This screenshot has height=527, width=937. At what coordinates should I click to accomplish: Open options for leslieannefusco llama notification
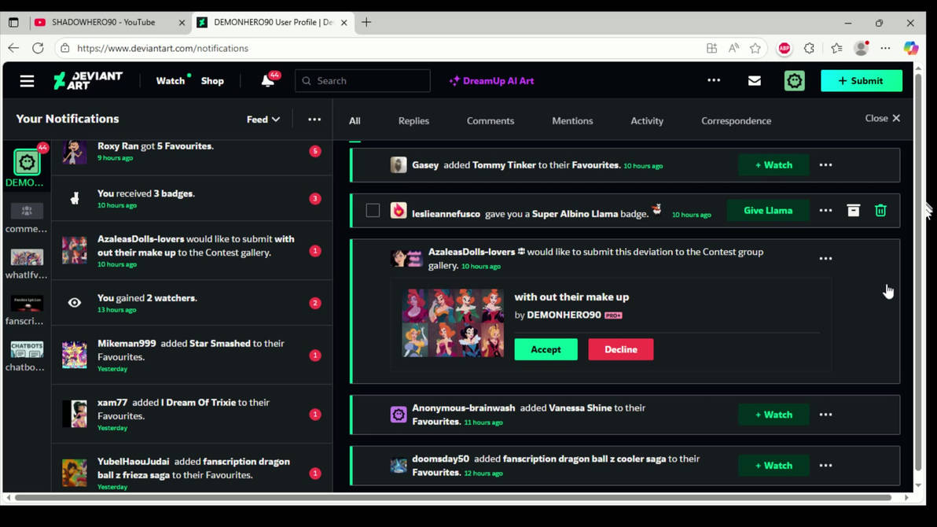(825, 211)
